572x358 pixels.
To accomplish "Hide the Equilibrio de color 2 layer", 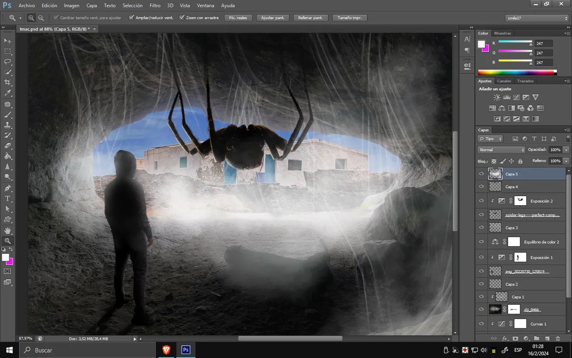I will (481, 242).
